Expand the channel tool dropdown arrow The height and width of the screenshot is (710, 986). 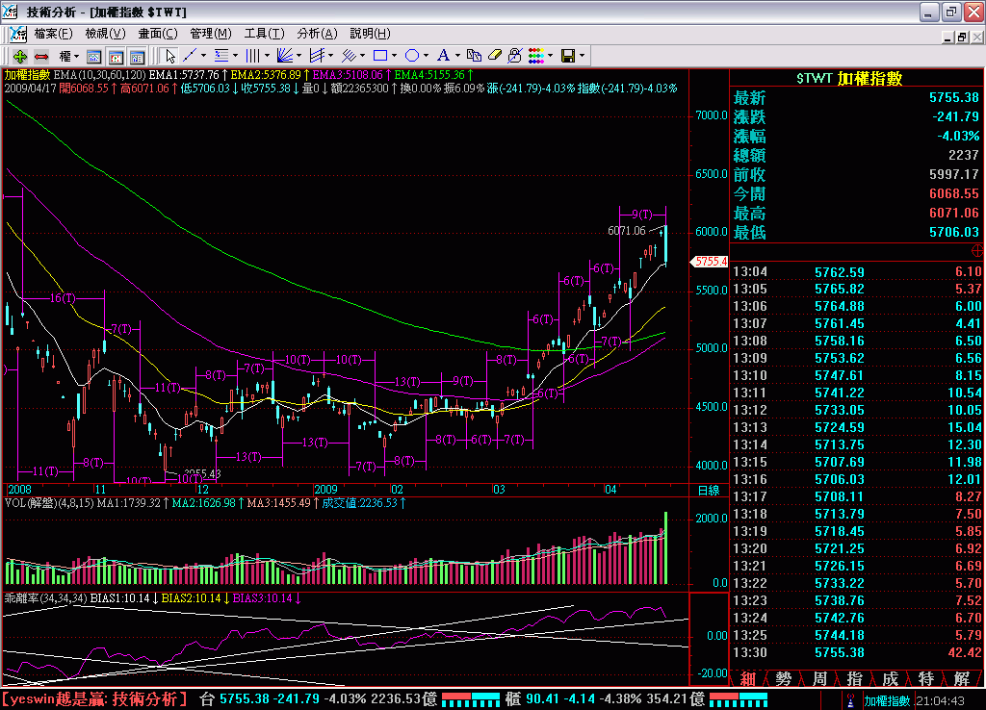331,56
